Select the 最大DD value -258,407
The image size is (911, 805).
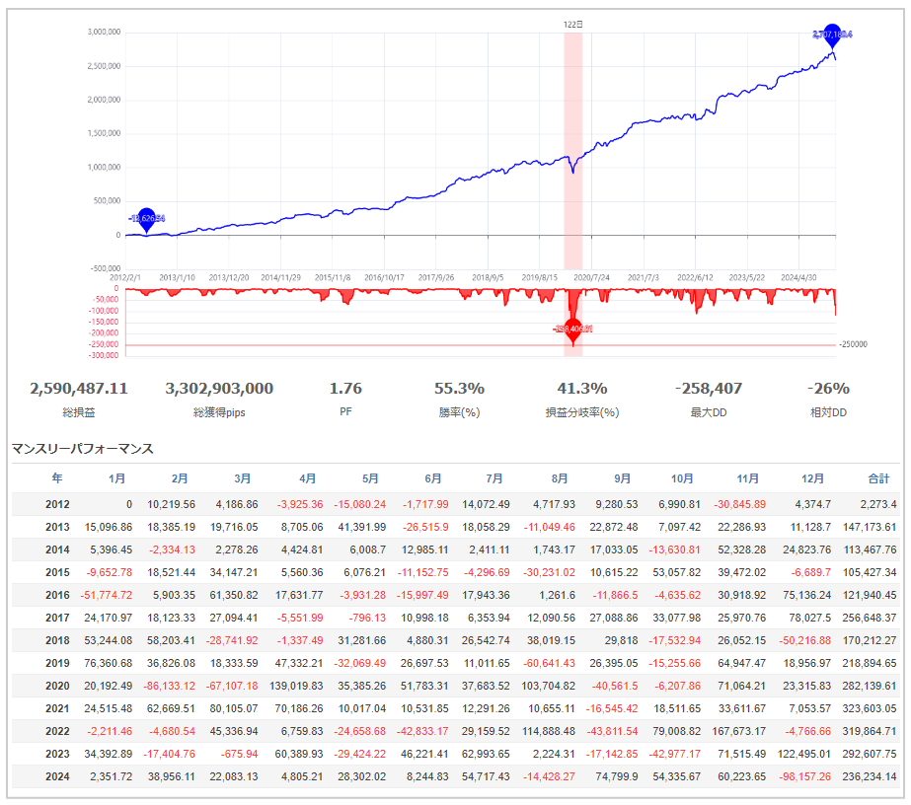click(x=708, y=389)
